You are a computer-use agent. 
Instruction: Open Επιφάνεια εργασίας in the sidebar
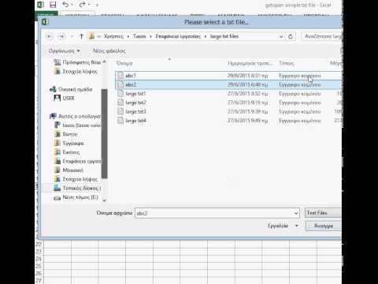coord(77,161)
